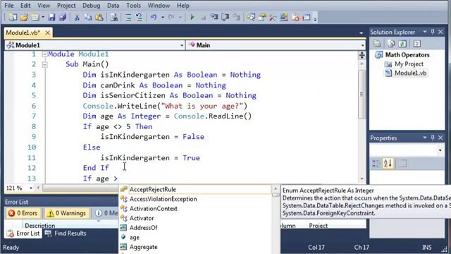Click the Redo arrow icon
451x254 pixels.
[171, 18]
